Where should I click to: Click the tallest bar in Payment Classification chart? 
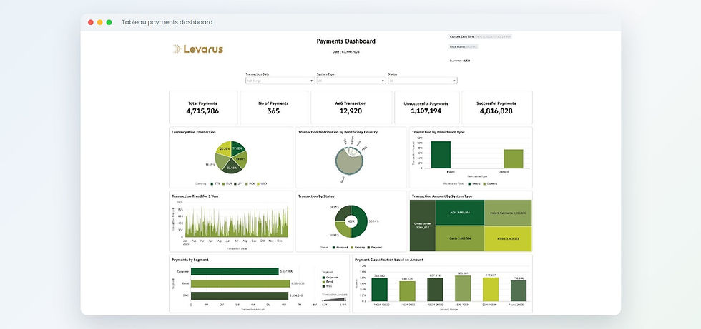pyautogui.click(x=463, y=288)
